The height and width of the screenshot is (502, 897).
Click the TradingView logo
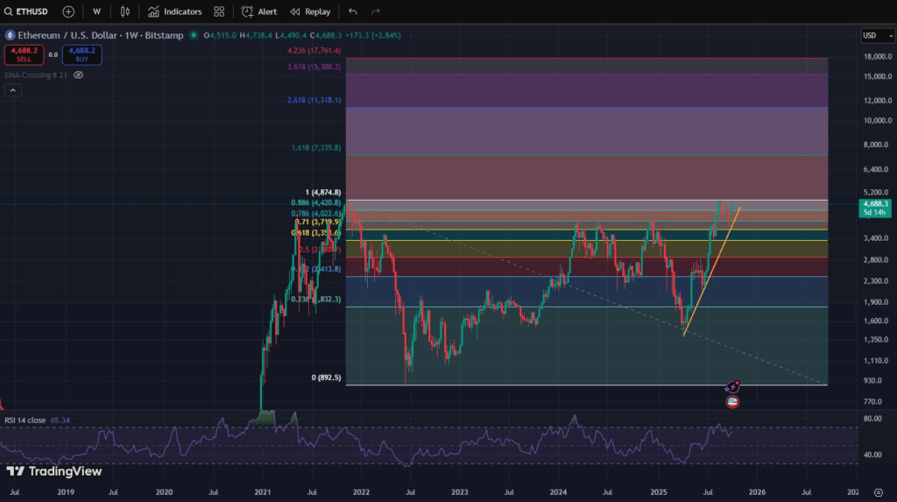pos(54,471)
